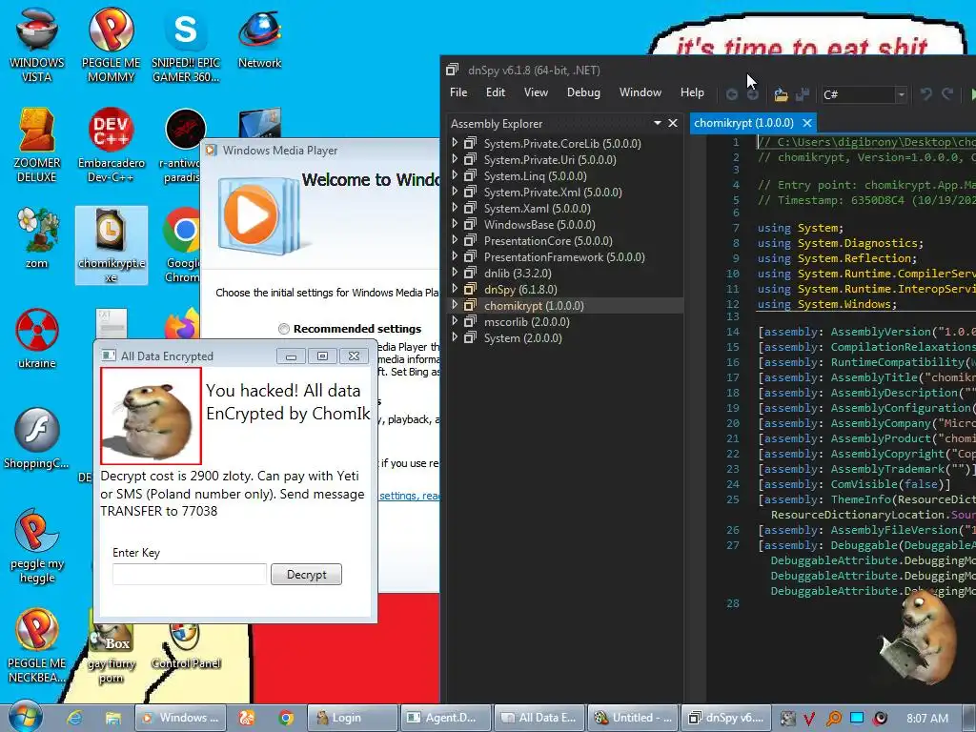Open the dnSpy Window menu

640,92
